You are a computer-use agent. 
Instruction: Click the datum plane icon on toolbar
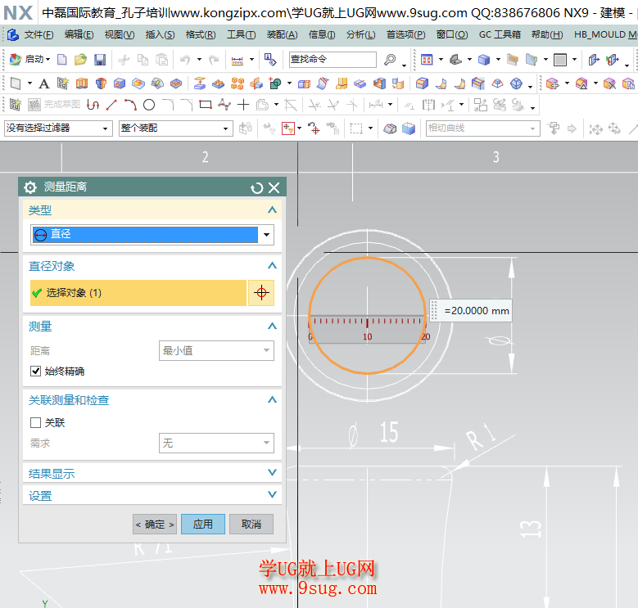pos(16,83)
